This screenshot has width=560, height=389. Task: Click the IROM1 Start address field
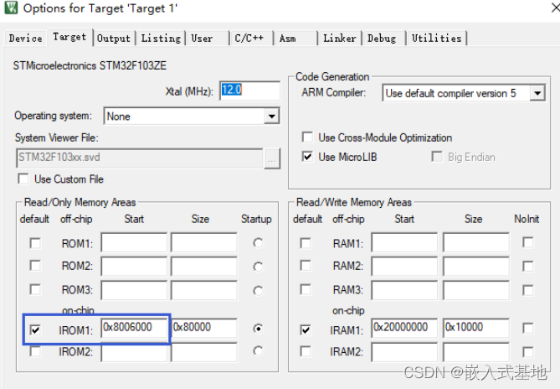133,328
